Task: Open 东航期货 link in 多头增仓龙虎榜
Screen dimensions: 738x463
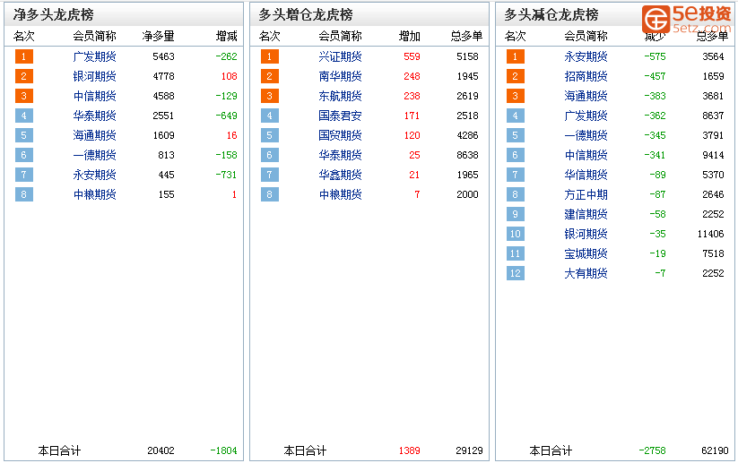Action: point(340,97)
